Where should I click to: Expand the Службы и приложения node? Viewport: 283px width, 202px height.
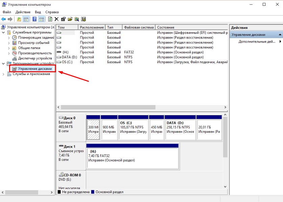(4, 74)
